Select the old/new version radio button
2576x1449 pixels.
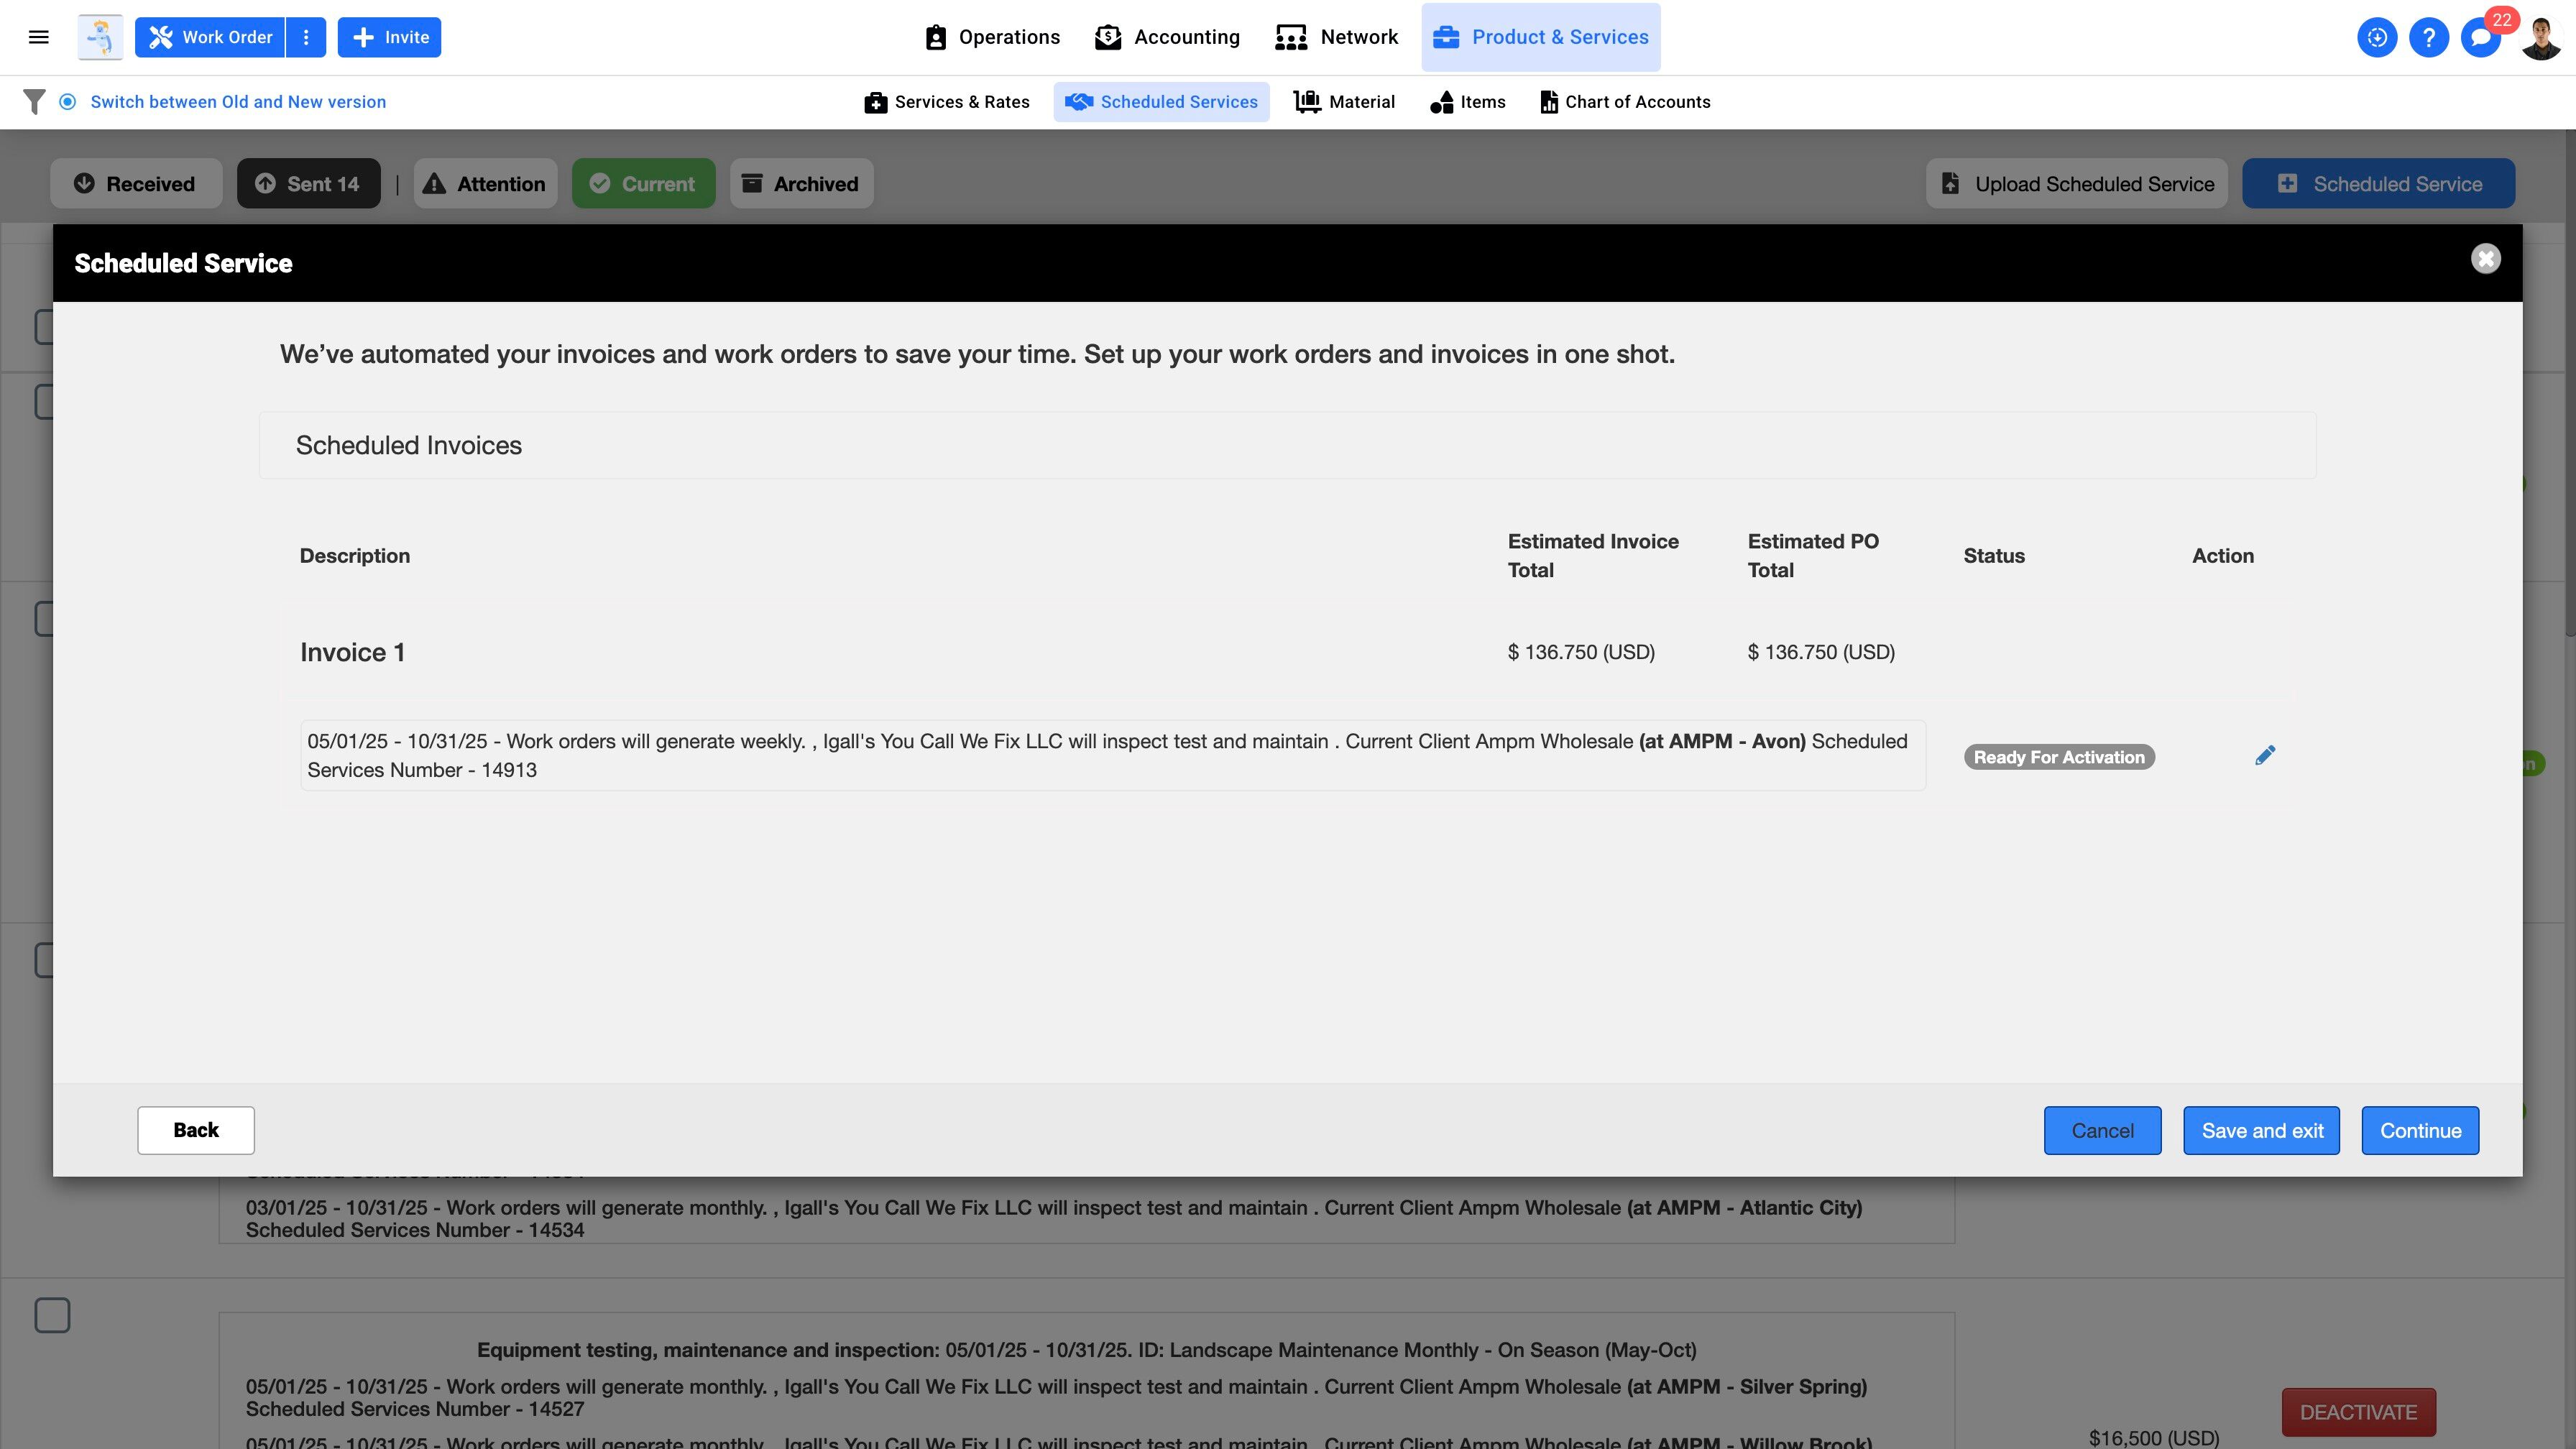pyautogui.click(x=68, y=102)
